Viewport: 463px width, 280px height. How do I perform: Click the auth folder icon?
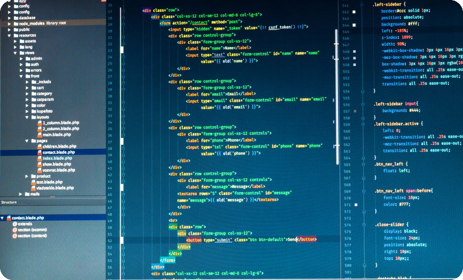[28, 64]
